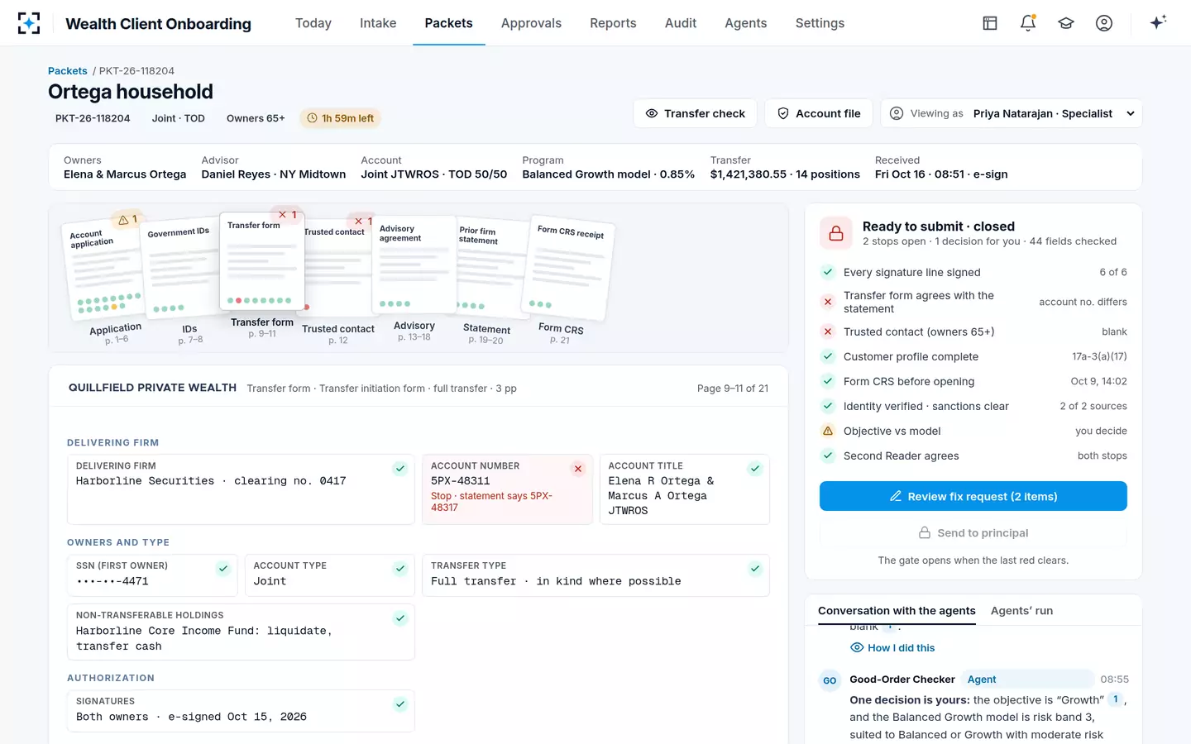Select Conversation with the agents tab
The width and height of the screenshot is (1191, 744).
897,611
